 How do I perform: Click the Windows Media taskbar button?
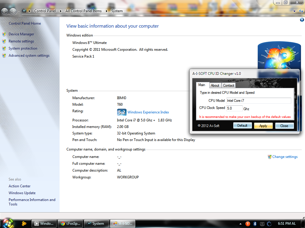click(x=44, y=223)
